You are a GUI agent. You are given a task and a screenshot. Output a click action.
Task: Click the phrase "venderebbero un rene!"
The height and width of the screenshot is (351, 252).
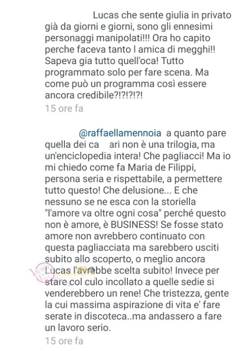point(93,294)
